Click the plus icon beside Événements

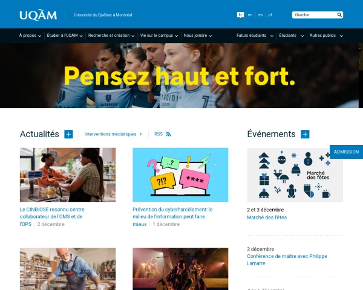305,134
